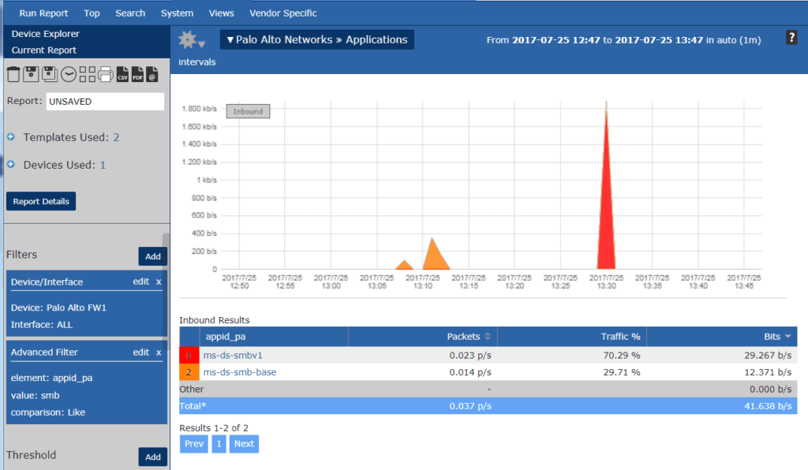
Task: Expand Templates Used plus icon
Action: (11, 137)
